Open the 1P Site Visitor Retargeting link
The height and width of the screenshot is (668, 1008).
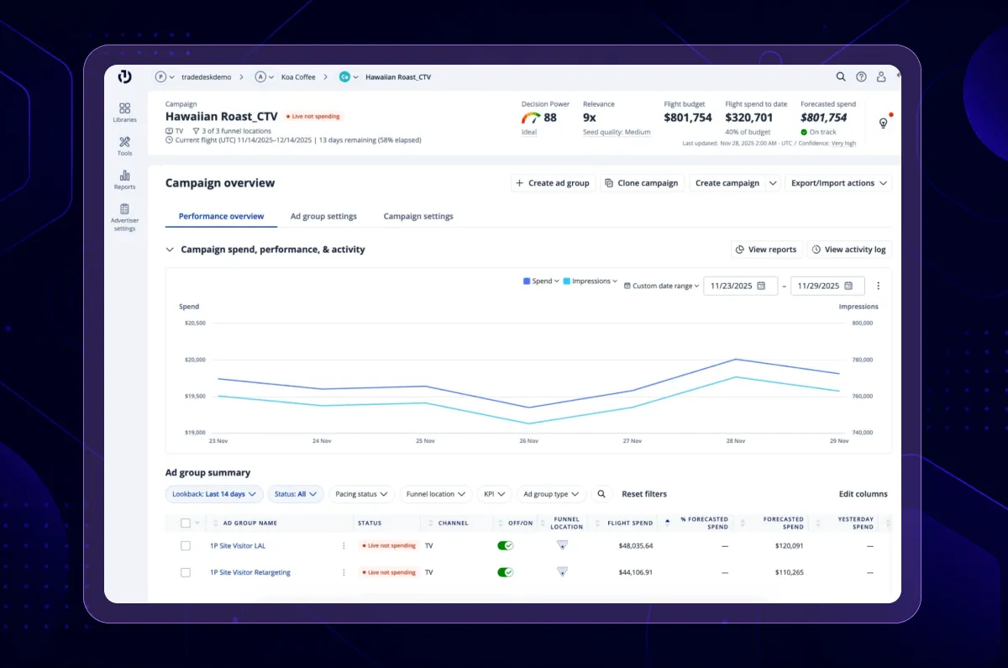pyautogui.click(x=250, y=572)
